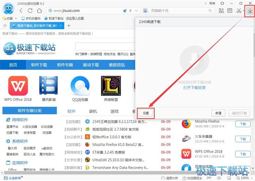255x181 pixels.
Task: Click the QQ浏览器 app icon
Action: pyautogui.click(x=80, y=86)
